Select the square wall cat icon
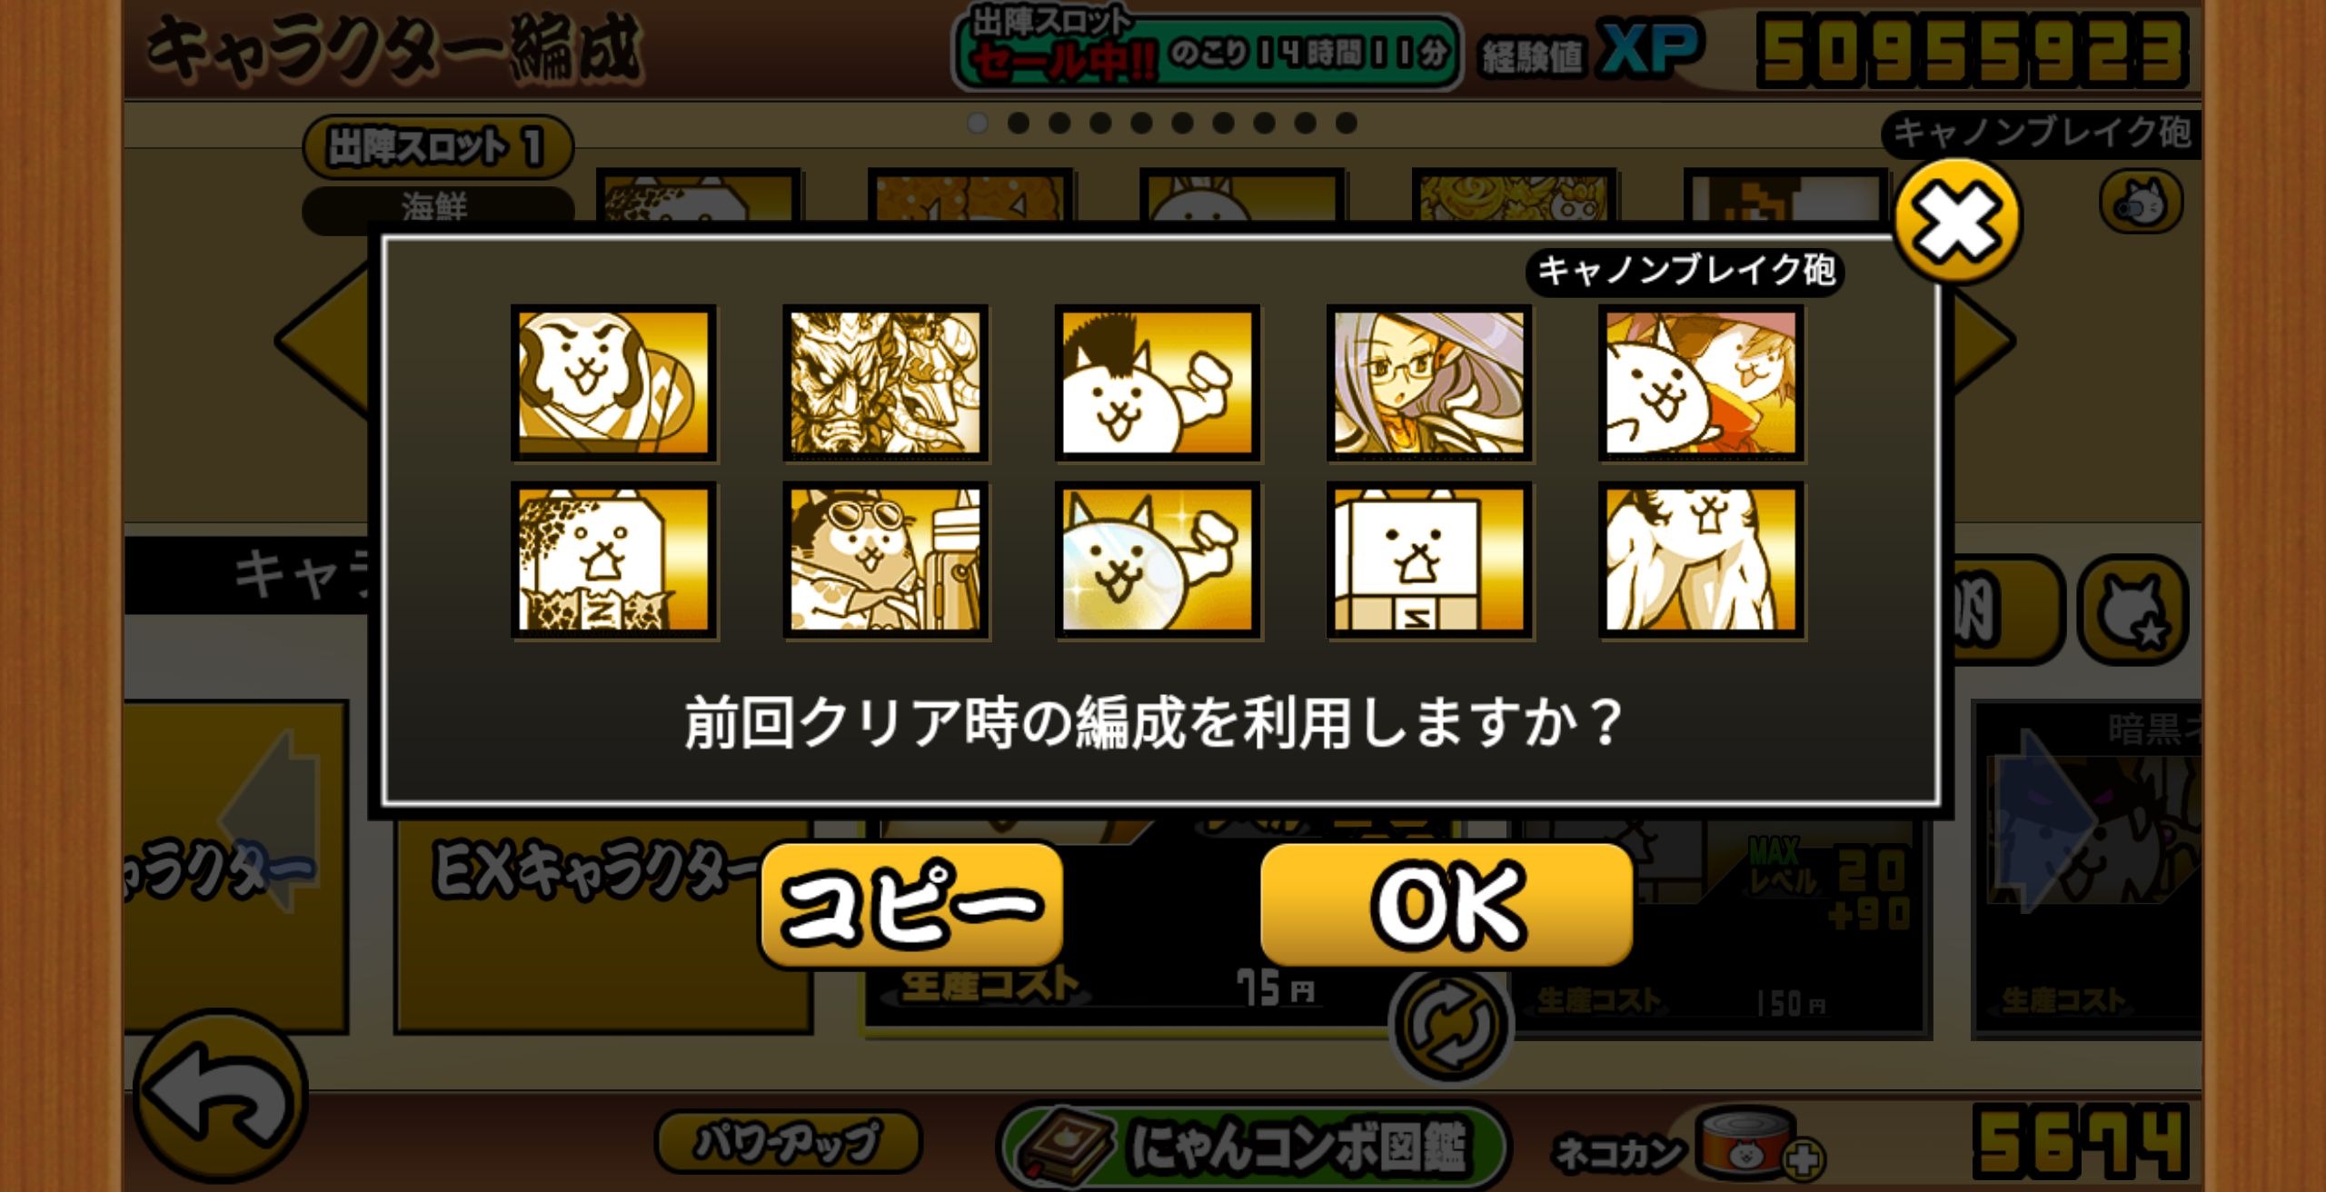This screenshot has height=1192, width=2326. tap(1429, 560)
